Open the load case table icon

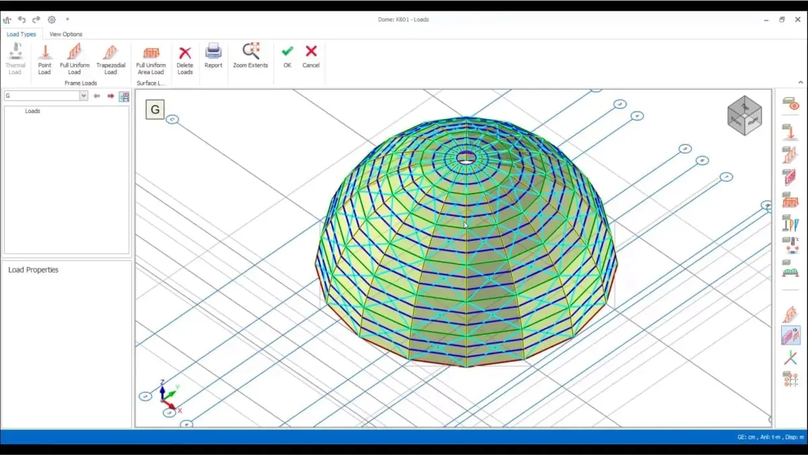point(124,96)
